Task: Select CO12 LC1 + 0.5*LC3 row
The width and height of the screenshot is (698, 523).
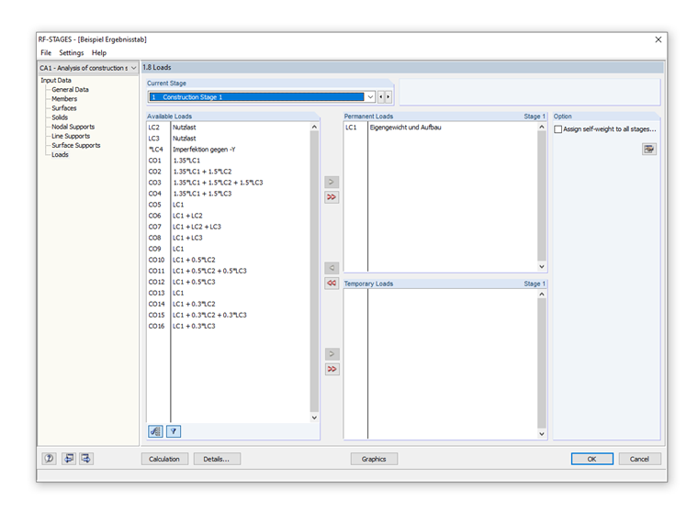Action: coord(229,282)
